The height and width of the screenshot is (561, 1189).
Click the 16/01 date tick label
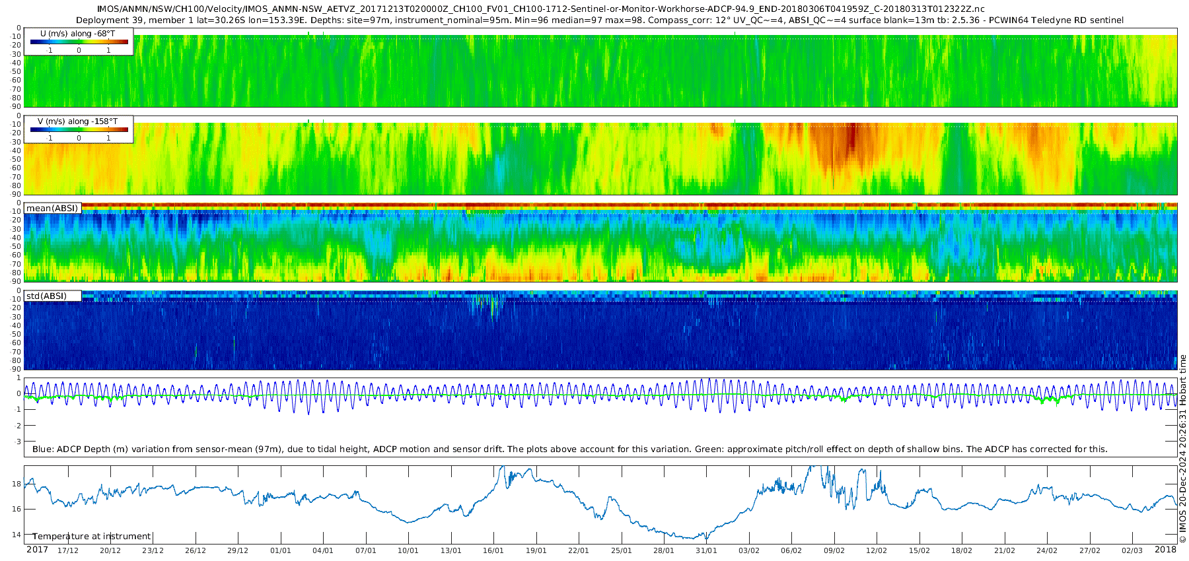pyautogui.click(x=493, y=550)
